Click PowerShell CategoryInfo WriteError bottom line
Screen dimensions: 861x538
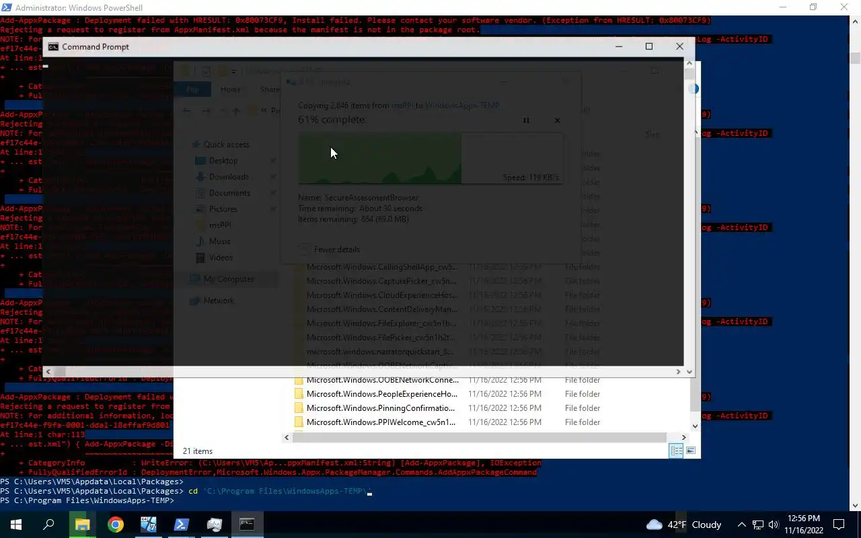[280, 463]
